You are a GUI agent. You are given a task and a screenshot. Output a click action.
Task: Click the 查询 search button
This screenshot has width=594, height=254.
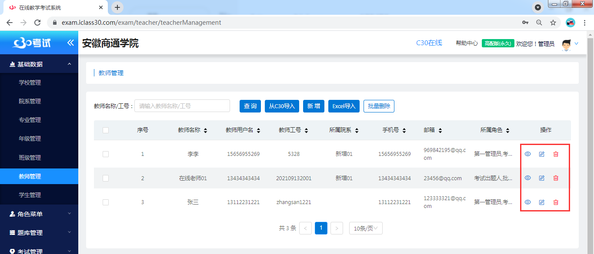tap(250, 106)
